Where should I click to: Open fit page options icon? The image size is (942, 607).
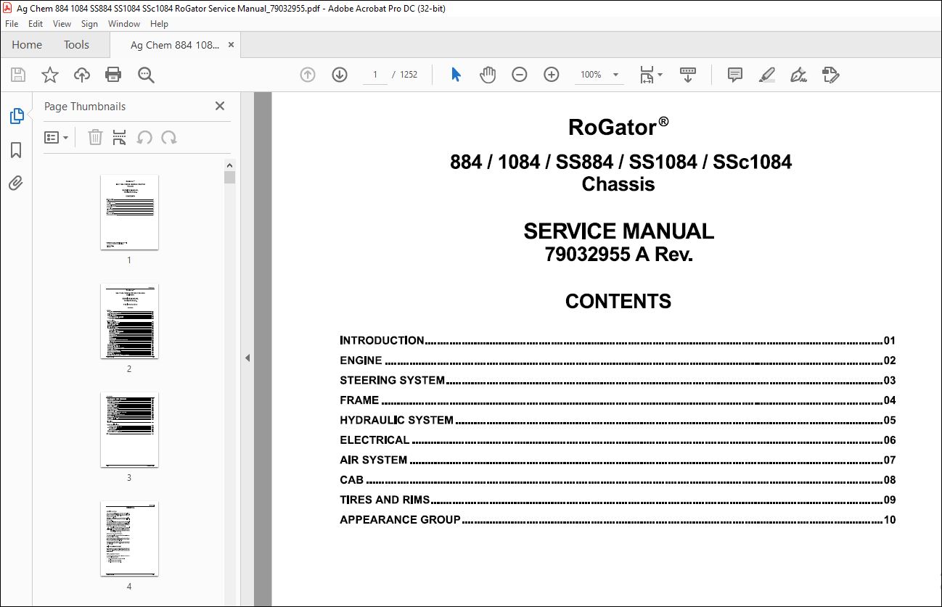click(x=650, y=75)
